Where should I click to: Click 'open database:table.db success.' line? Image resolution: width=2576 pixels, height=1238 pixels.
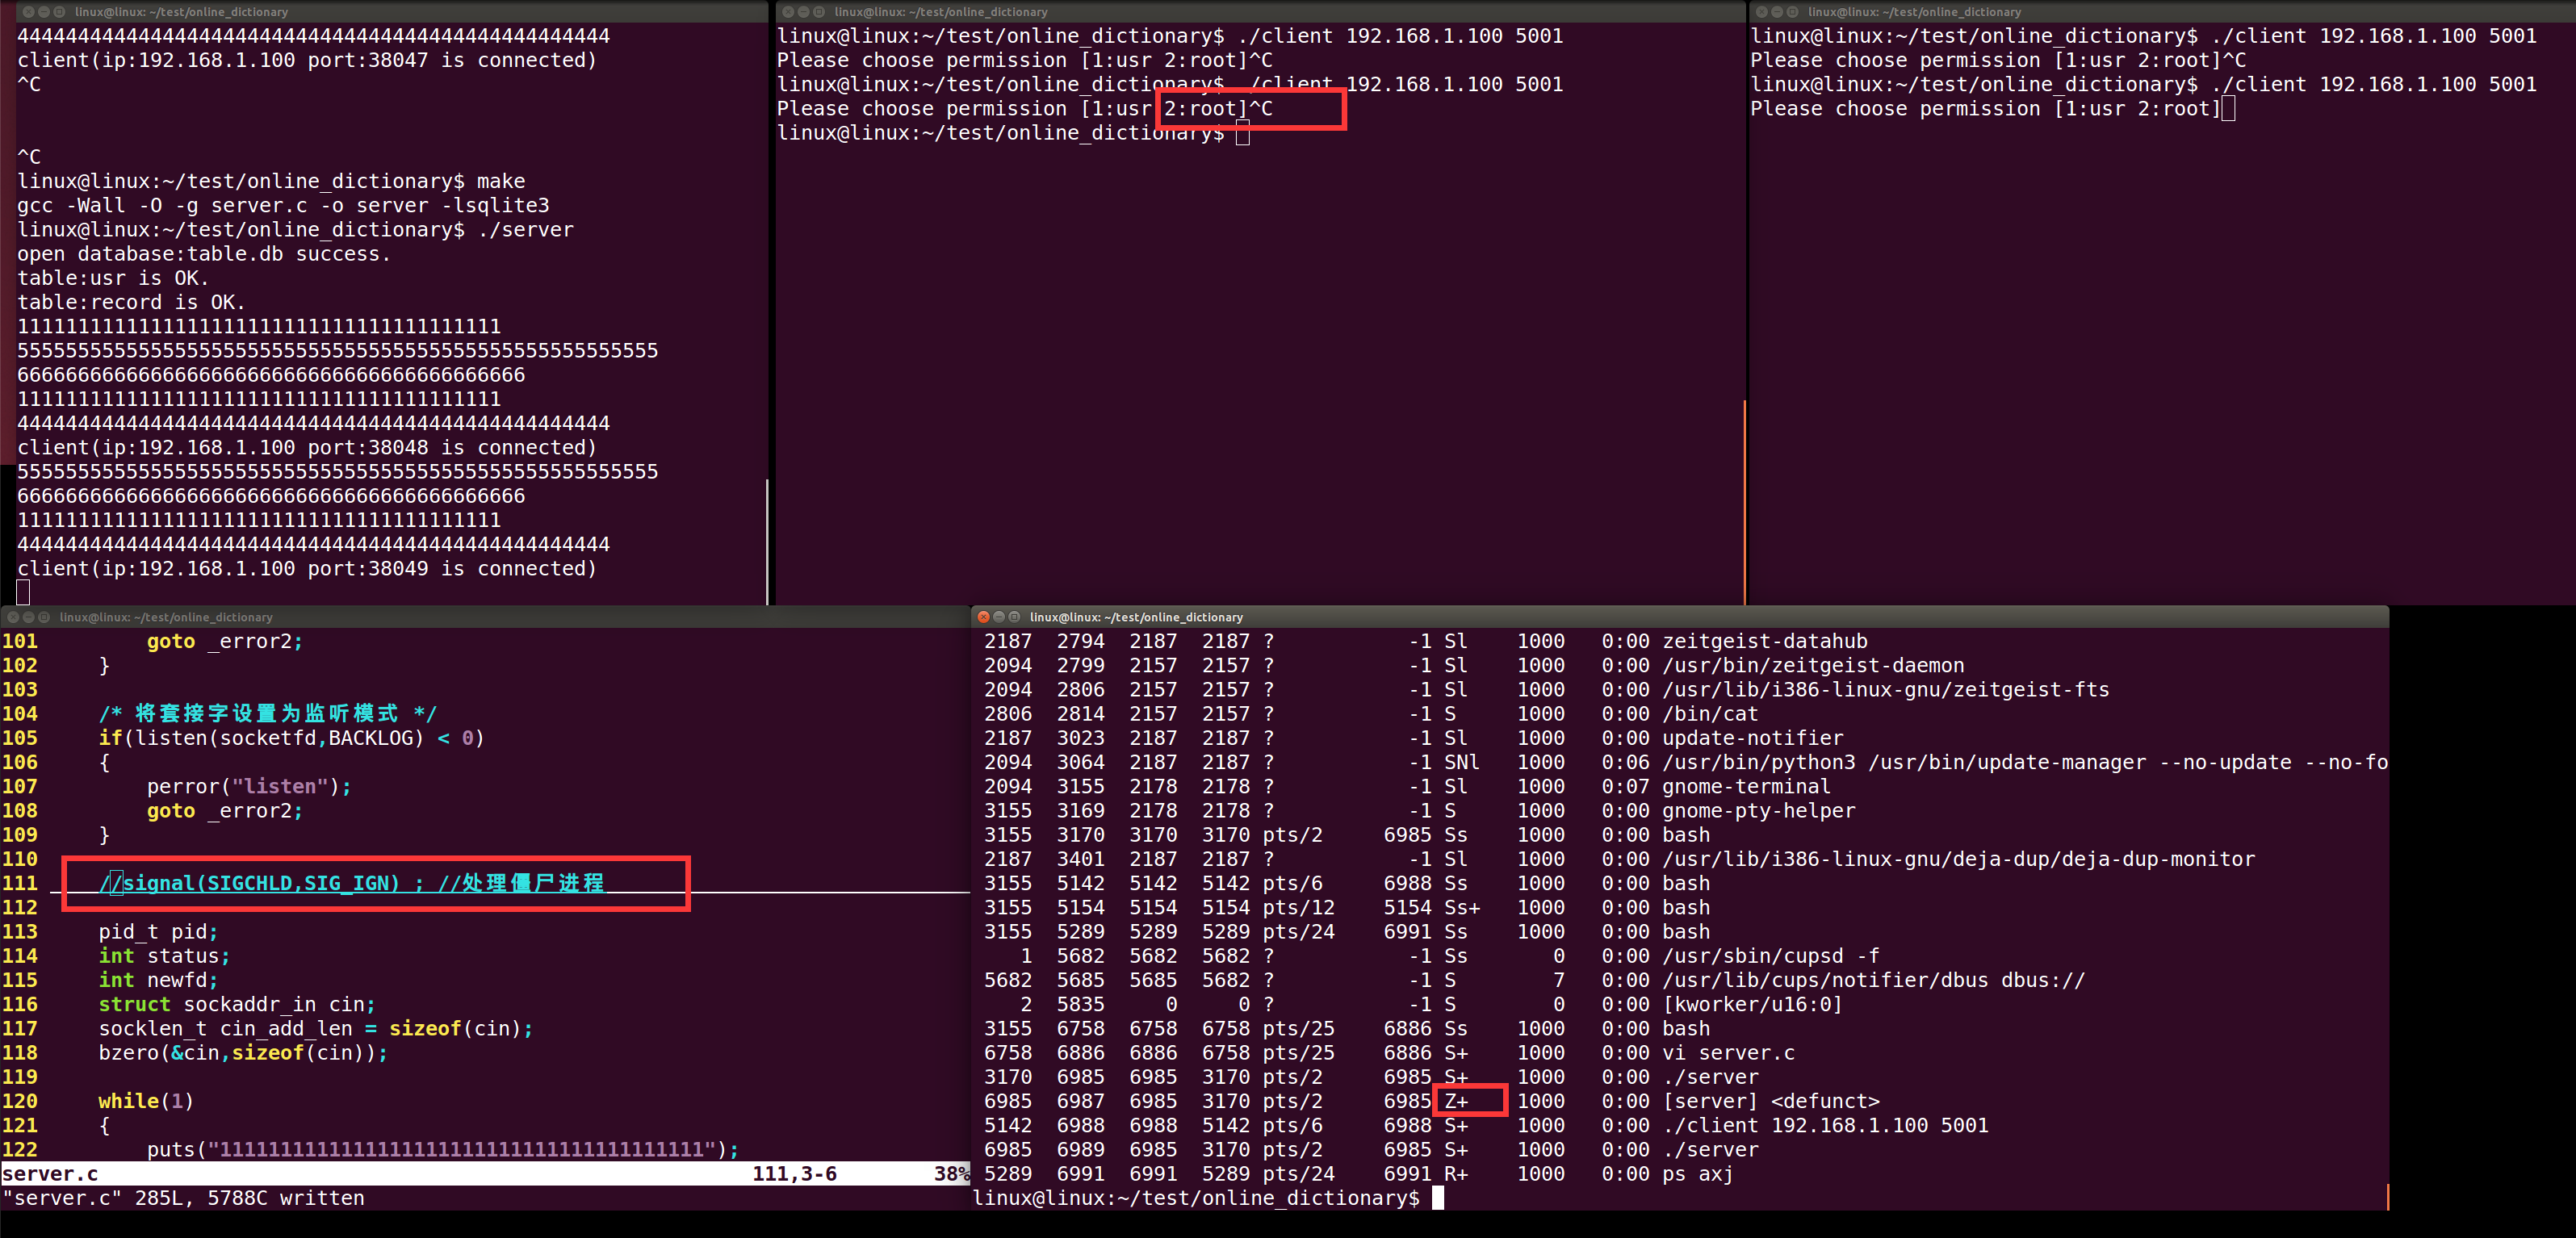click(204, 254)
